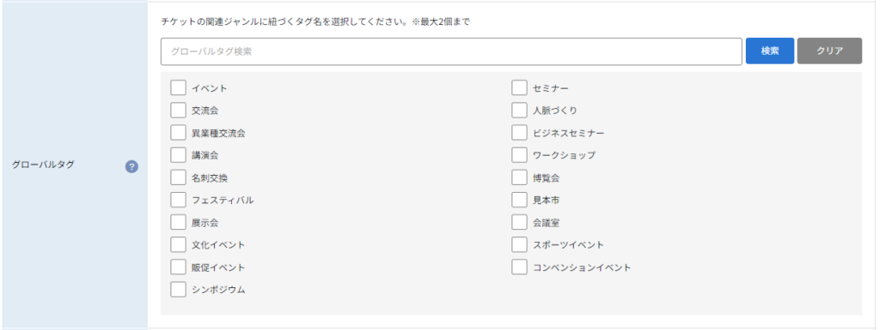Tick the セミナー checkbox
The image size is (880, 330).
[519, 87]
